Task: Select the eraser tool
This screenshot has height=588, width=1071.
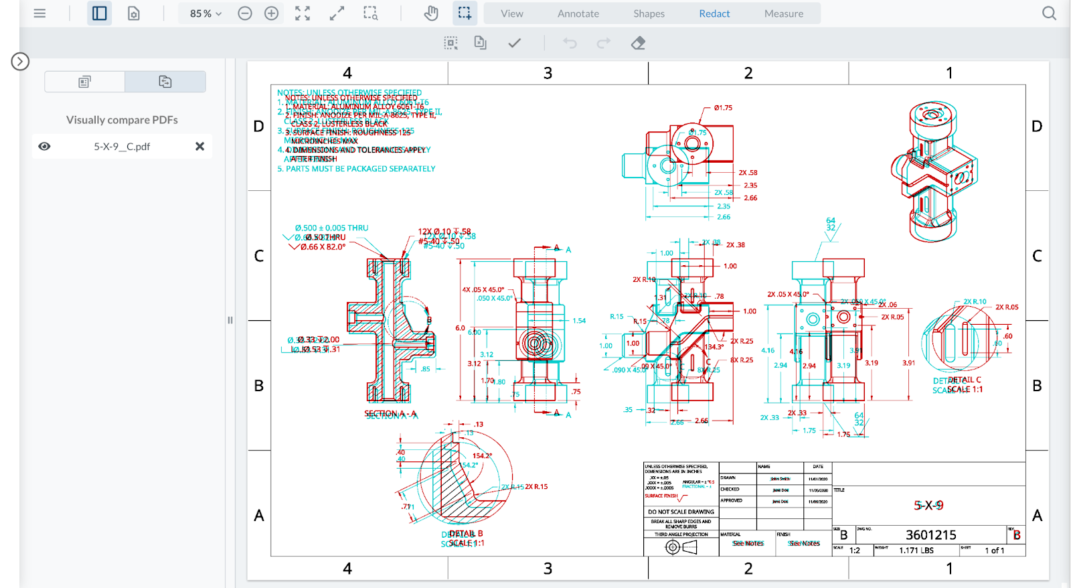Action: click(x=638, y=43)
